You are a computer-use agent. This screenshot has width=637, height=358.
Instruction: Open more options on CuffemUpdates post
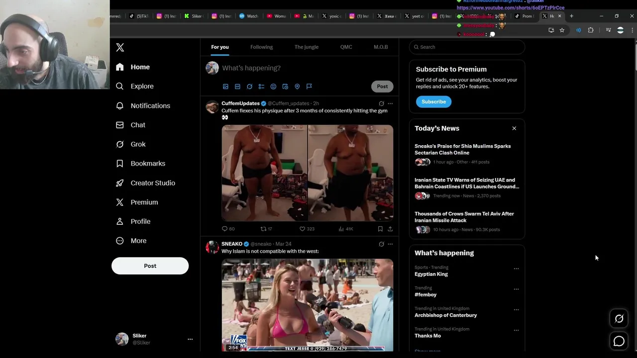pyautogui.click(x=390, y=104)
